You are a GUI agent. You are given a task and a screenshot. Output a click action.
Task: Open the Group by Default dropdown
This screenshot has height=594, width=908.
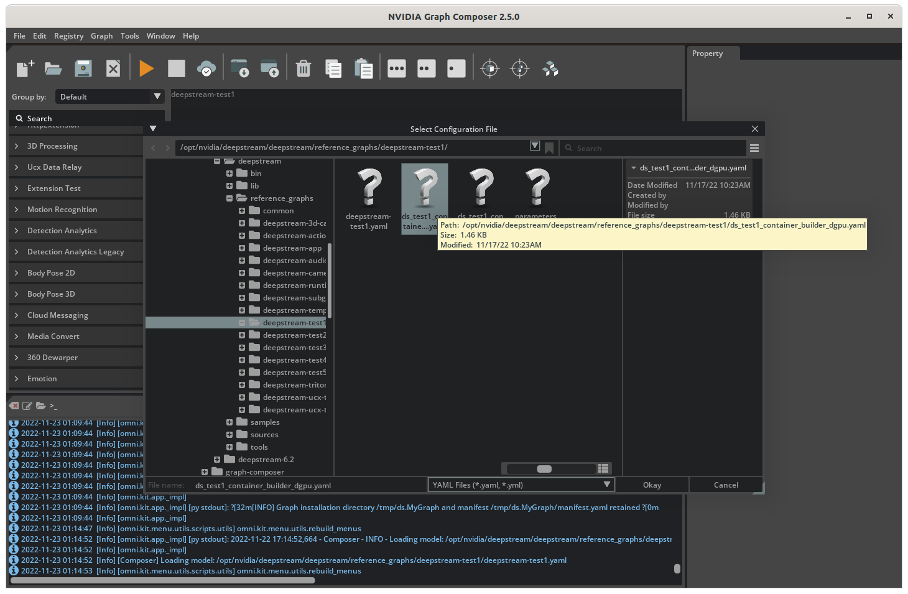pyautogui.click(x=110, y=96)
